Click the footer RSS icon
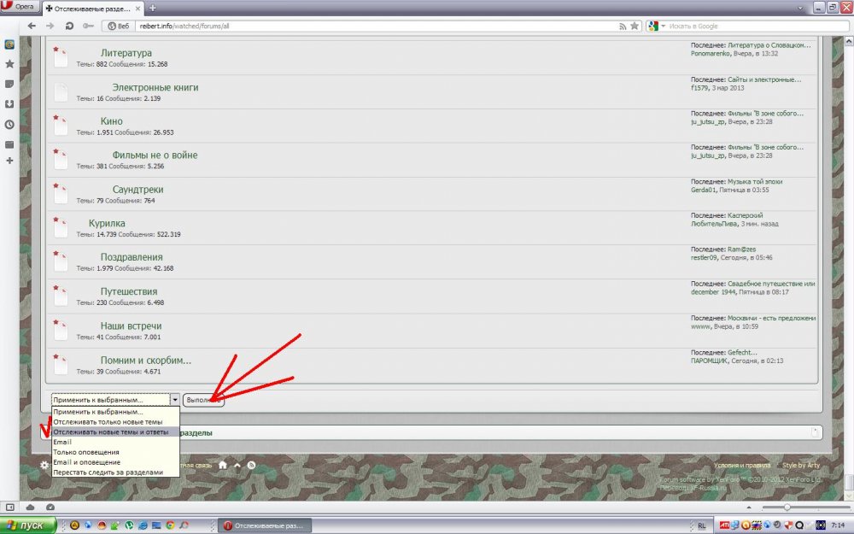Image resolution: width=854 pixels, height=534 pixels. pos(251,465)
